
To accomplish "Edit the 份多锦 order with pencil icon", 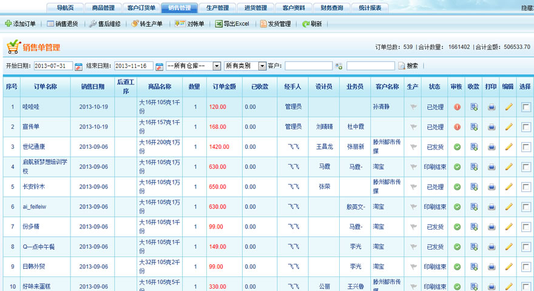I will (x=509, y=227).
